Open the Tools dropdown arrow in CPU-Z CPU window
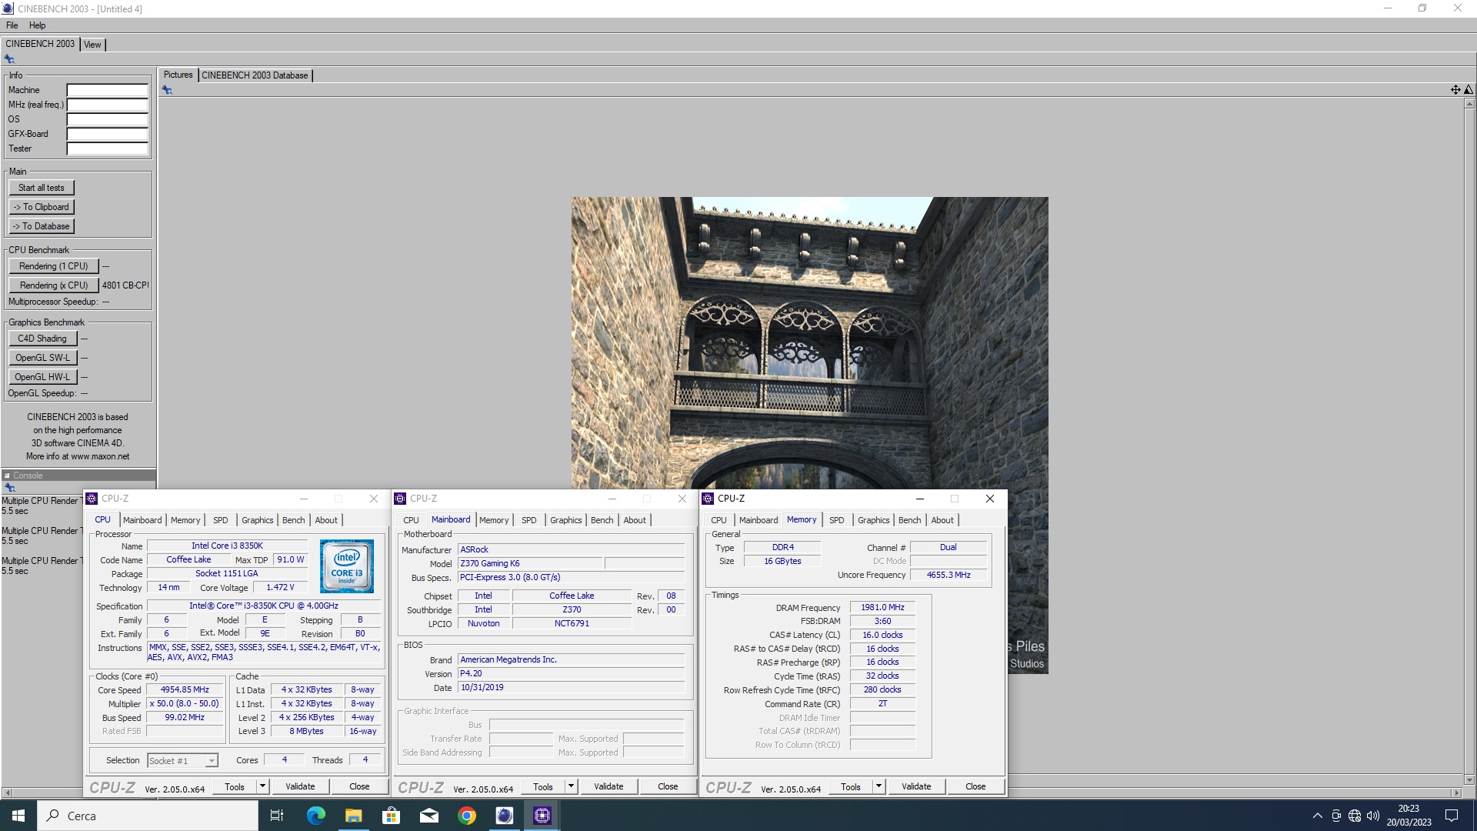The image size is (1477, 831). coord(262,786)
